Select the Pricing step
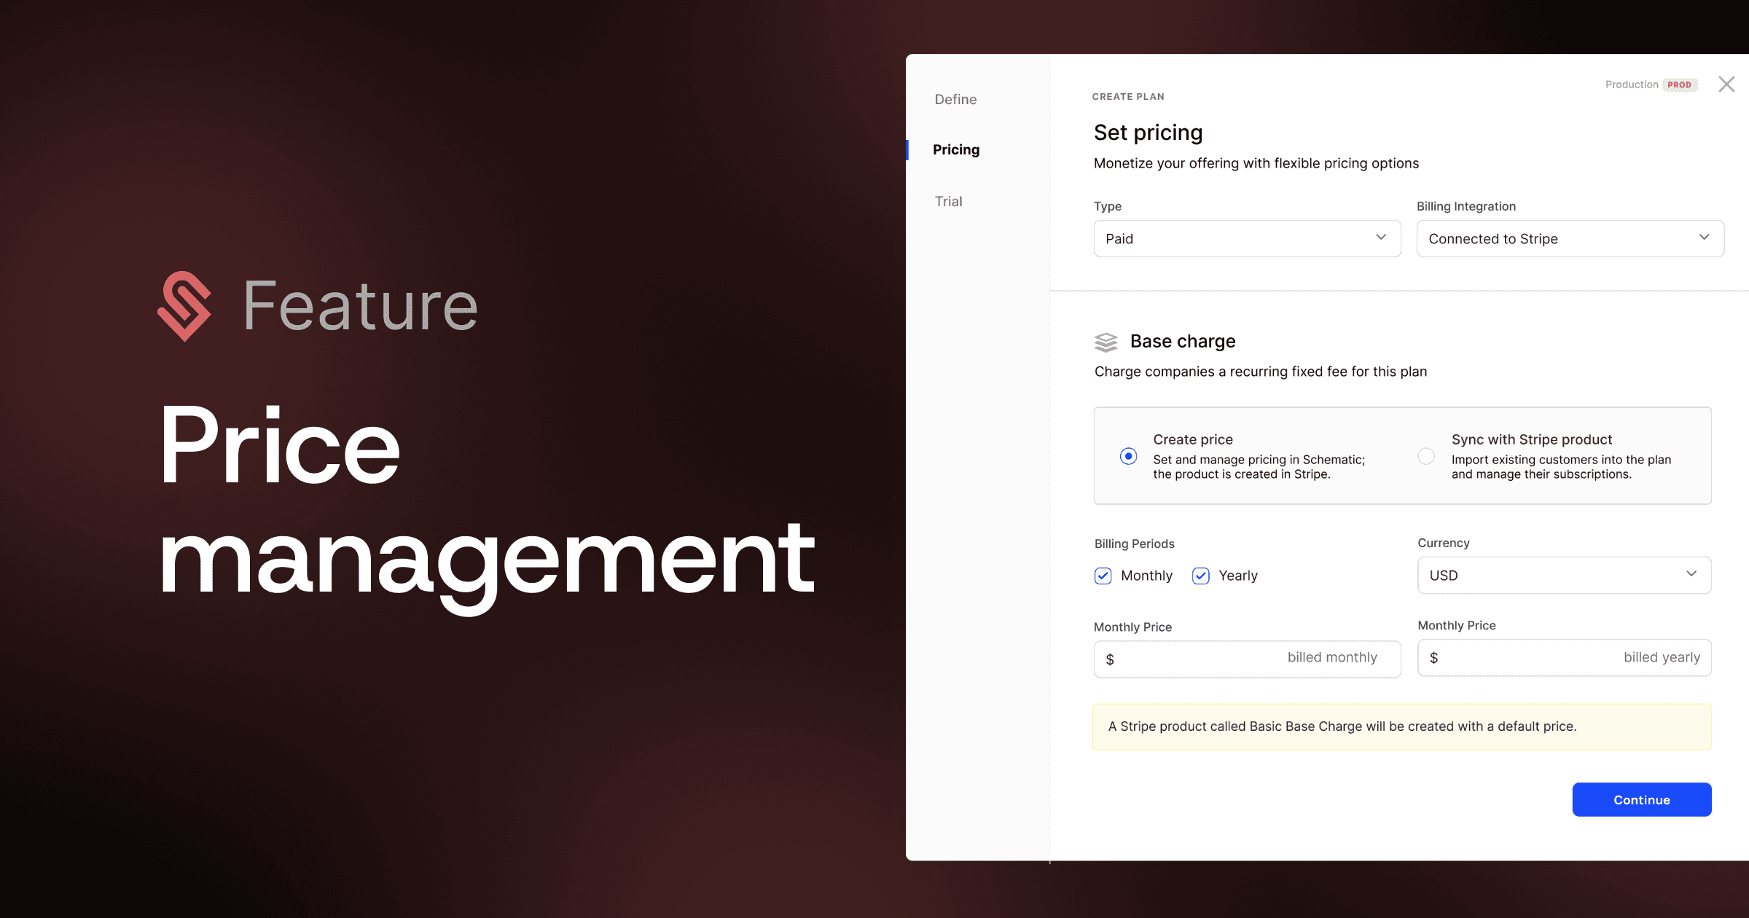The image size is (1749, 918). (x=956, y=149)
